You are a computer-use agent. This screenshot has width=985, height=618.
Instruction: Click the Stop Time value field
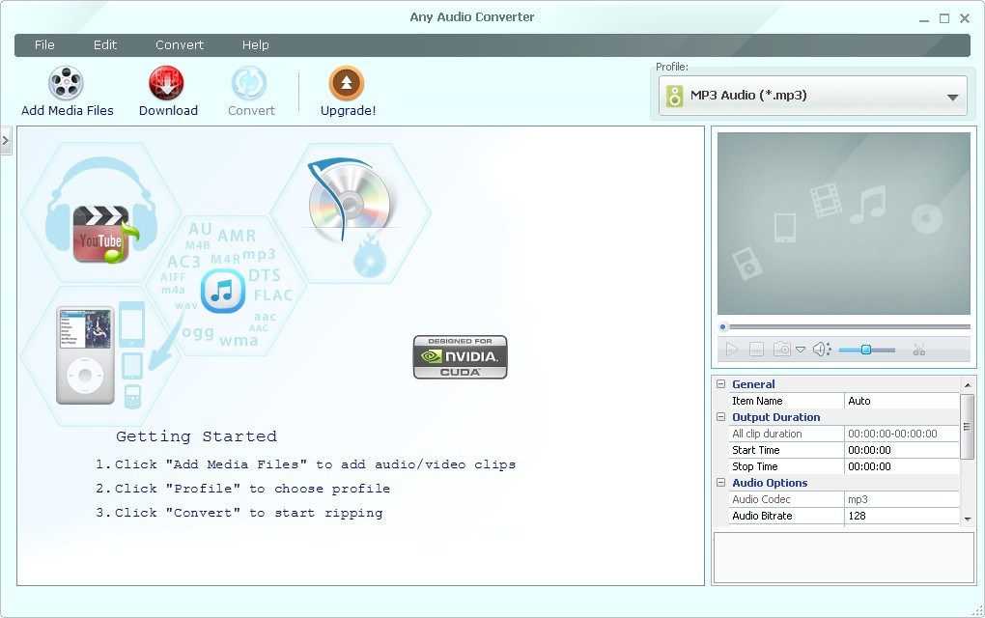click(x=901, y=466)
